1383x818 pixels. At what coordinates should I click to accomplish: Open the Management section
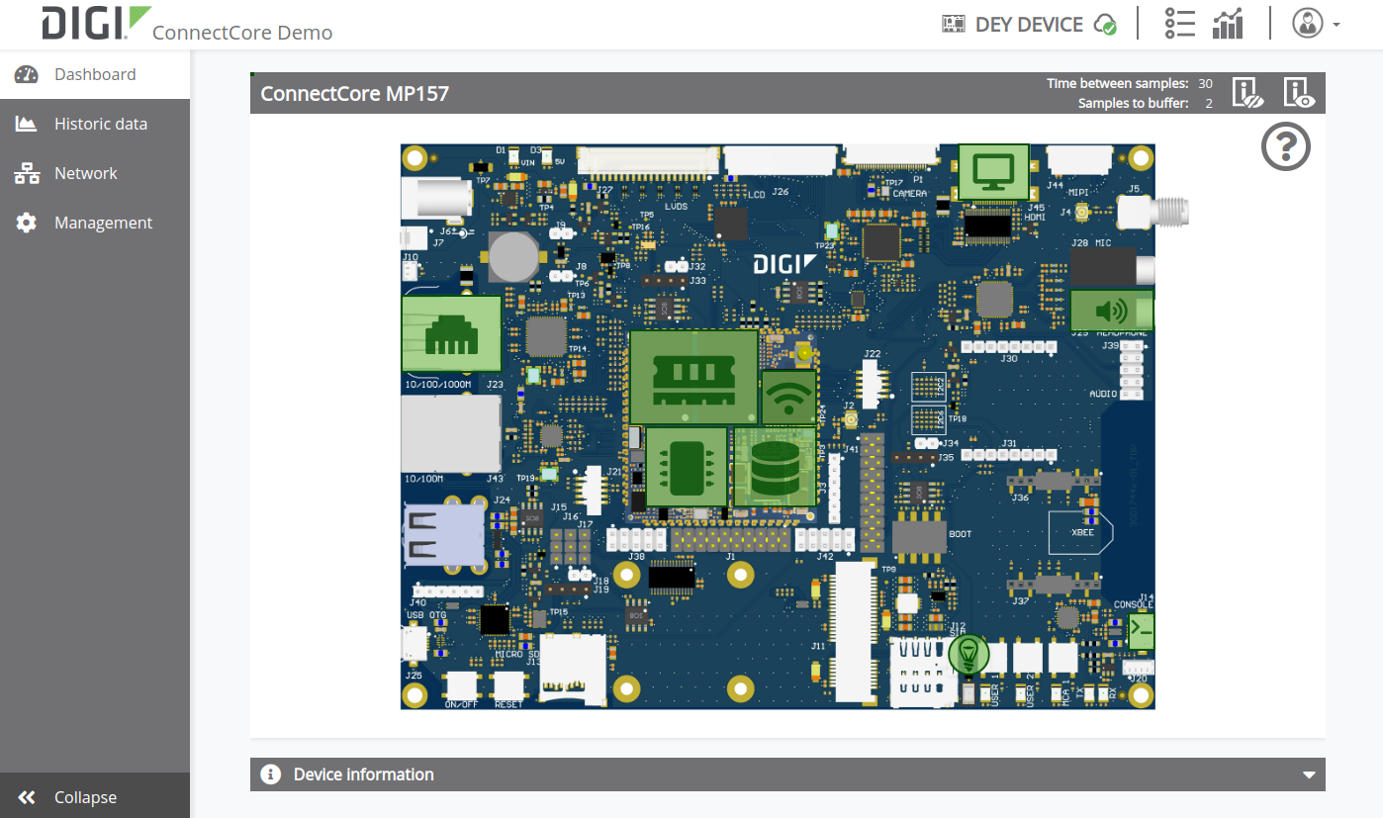pyautogui.click(x=95, y=223)
